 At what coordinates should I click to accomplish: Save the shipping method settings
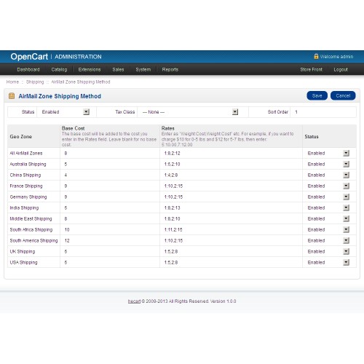(317, 95)
